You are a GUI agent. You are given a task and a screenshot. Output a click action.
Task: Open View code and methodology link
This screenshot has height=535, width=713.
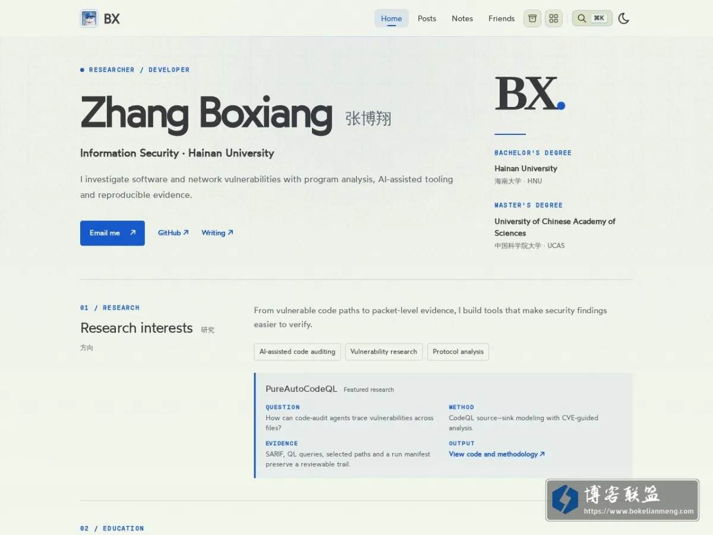pyautogui.click(x=497, y=454)
